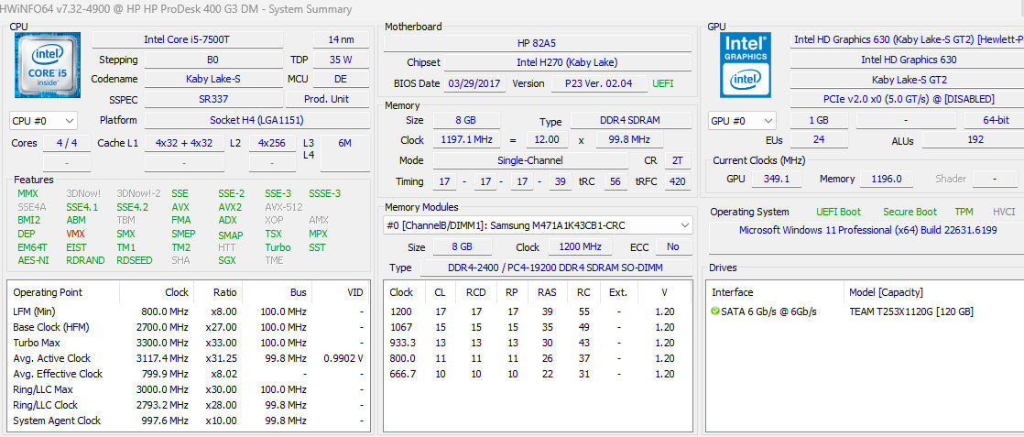Viewport: 1024px width, 437px height.
Task: Click the SGX feature flag
Action: (x=227, y=260)
